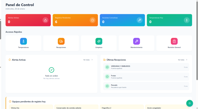198x109 pixels.
Task: Click the green help button in corner
Action: pos(189,103)
